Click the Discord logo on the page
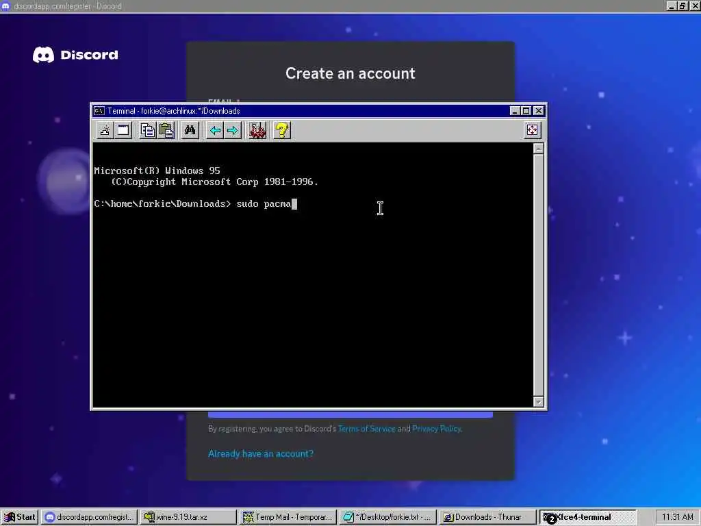Screen dimensions: 701x526 pyautogui.click(x=75, y=55)
